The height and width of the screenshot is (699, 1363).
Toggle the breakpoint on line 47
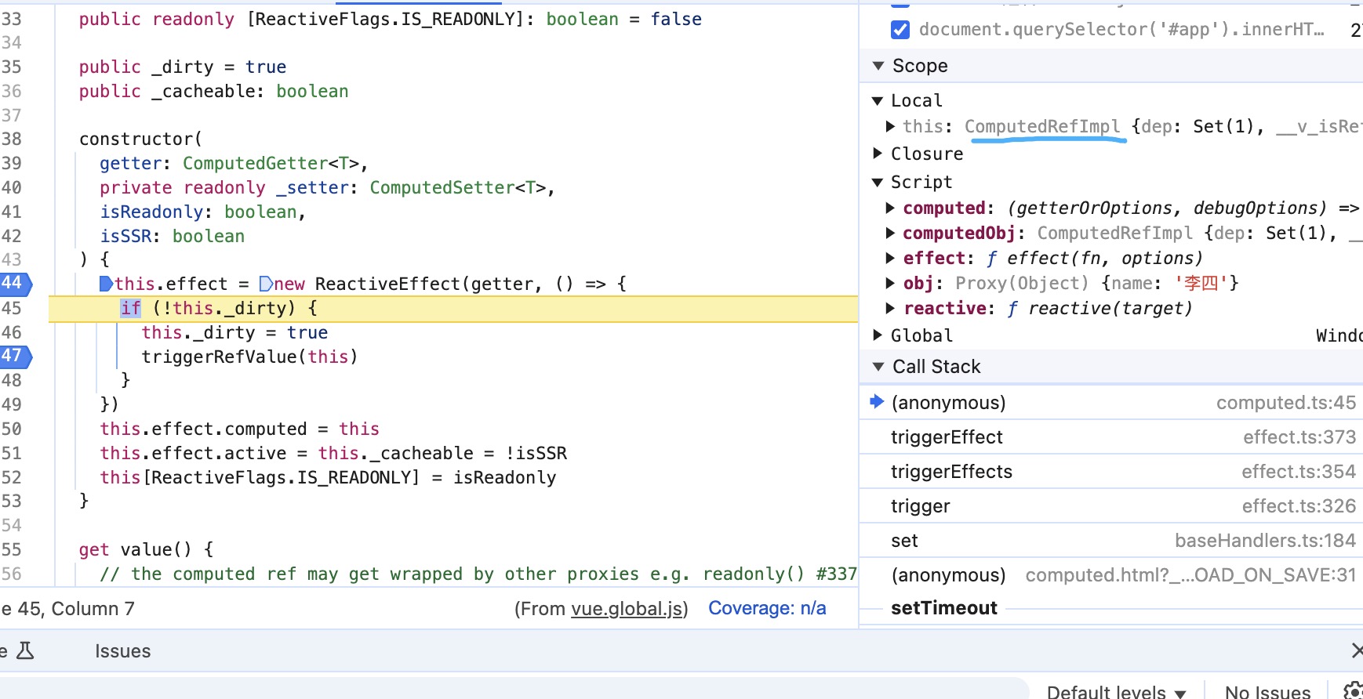pyautogui.click(x=13, y=356)
